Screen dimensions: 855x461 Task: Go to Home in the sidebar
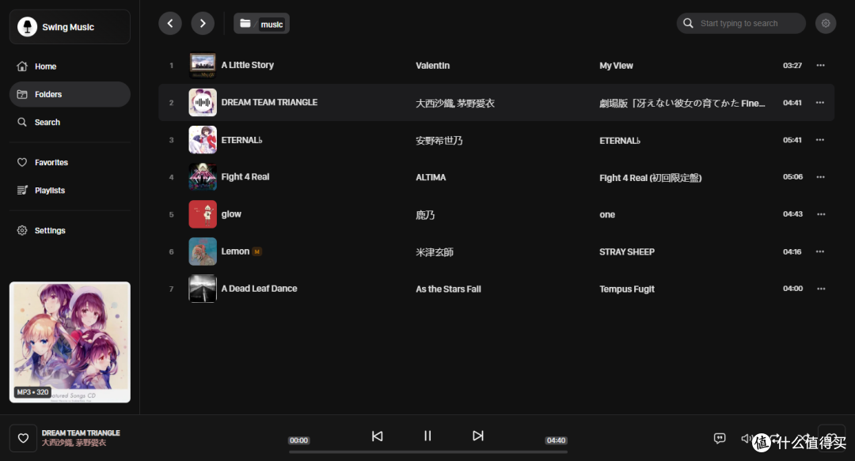(46, 66)
